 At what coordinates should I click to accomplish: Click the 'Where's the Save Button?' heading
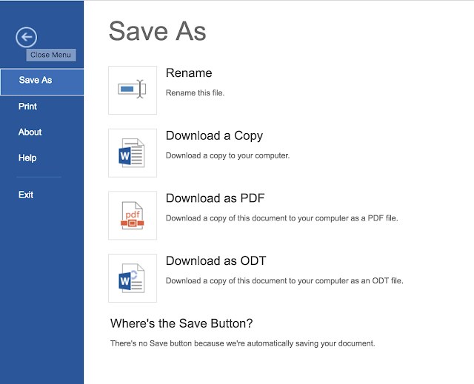(x=181, y=323)
